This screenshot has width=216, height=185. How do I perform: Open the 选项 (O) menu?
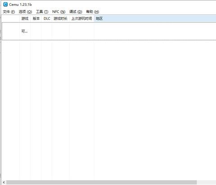[25, 12]
